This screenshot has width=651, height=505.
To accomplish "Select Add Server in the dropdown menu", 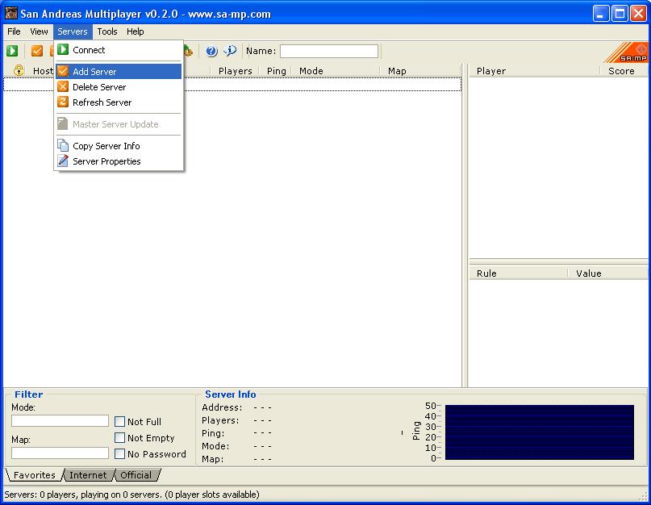I will (x=119, y=72).
